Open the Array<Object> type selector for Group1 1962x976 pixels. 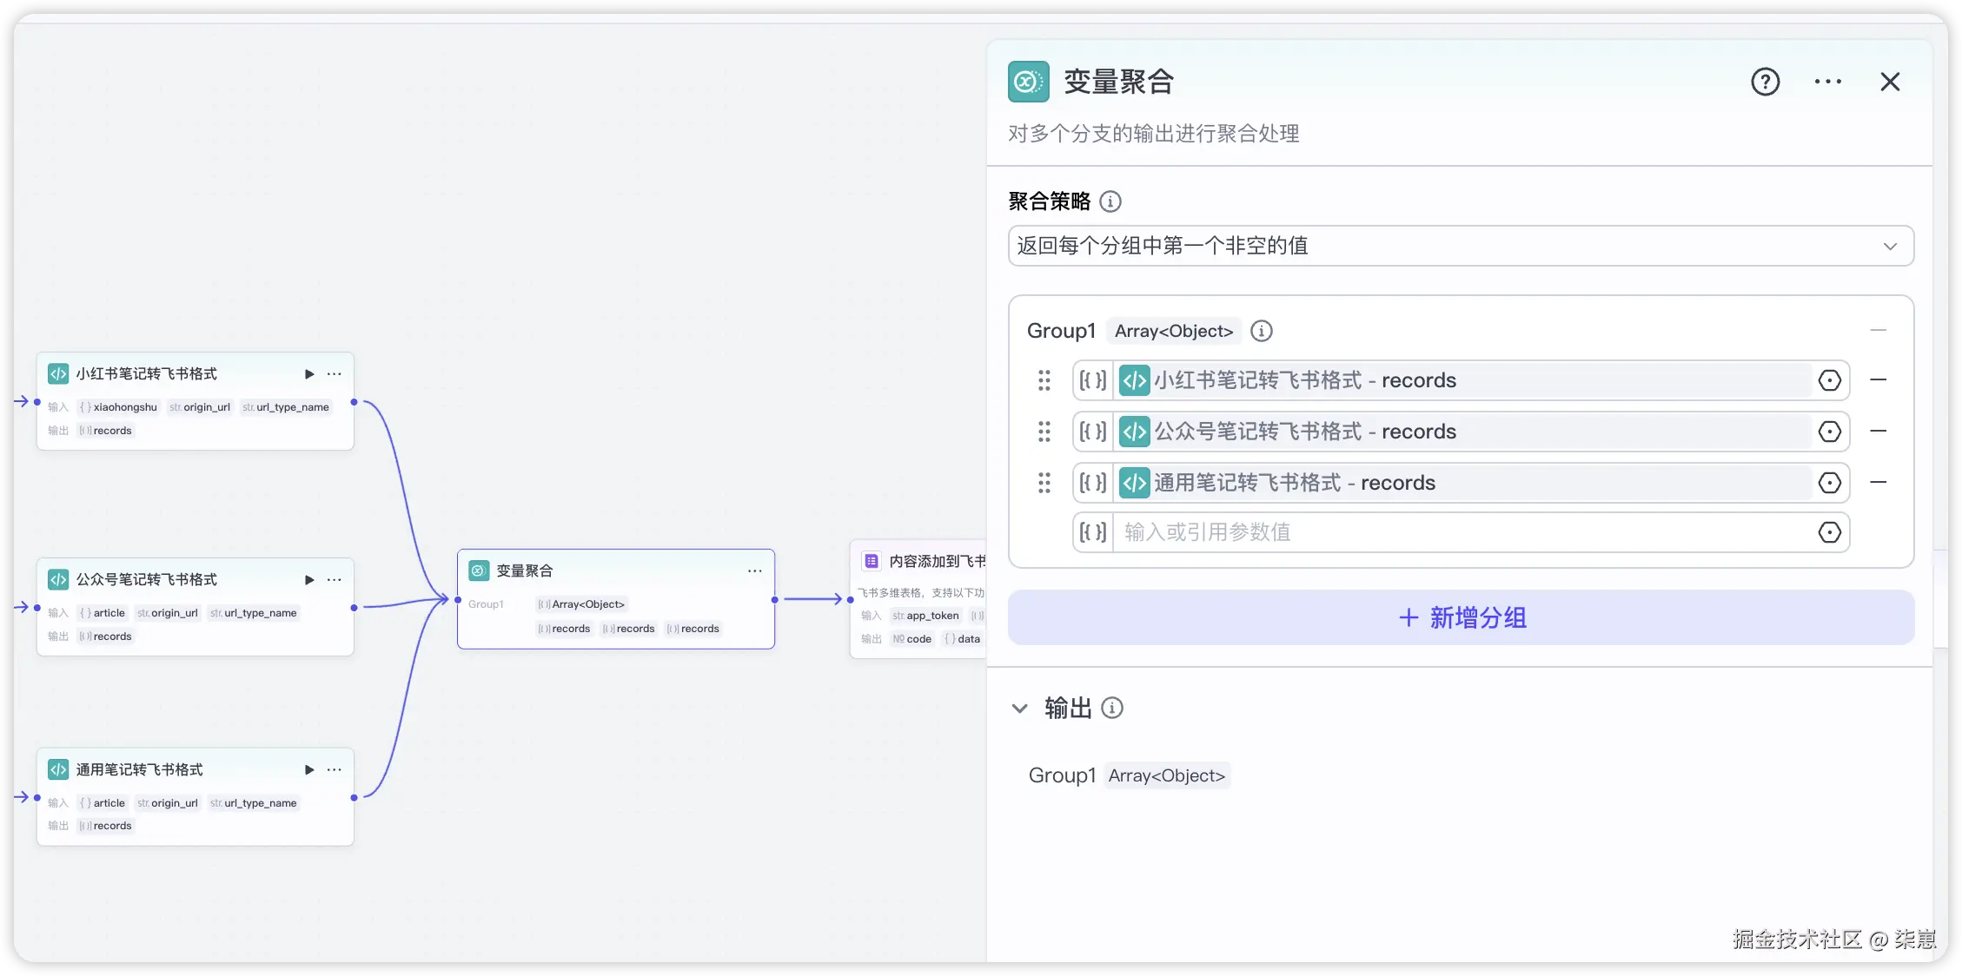1173,331
